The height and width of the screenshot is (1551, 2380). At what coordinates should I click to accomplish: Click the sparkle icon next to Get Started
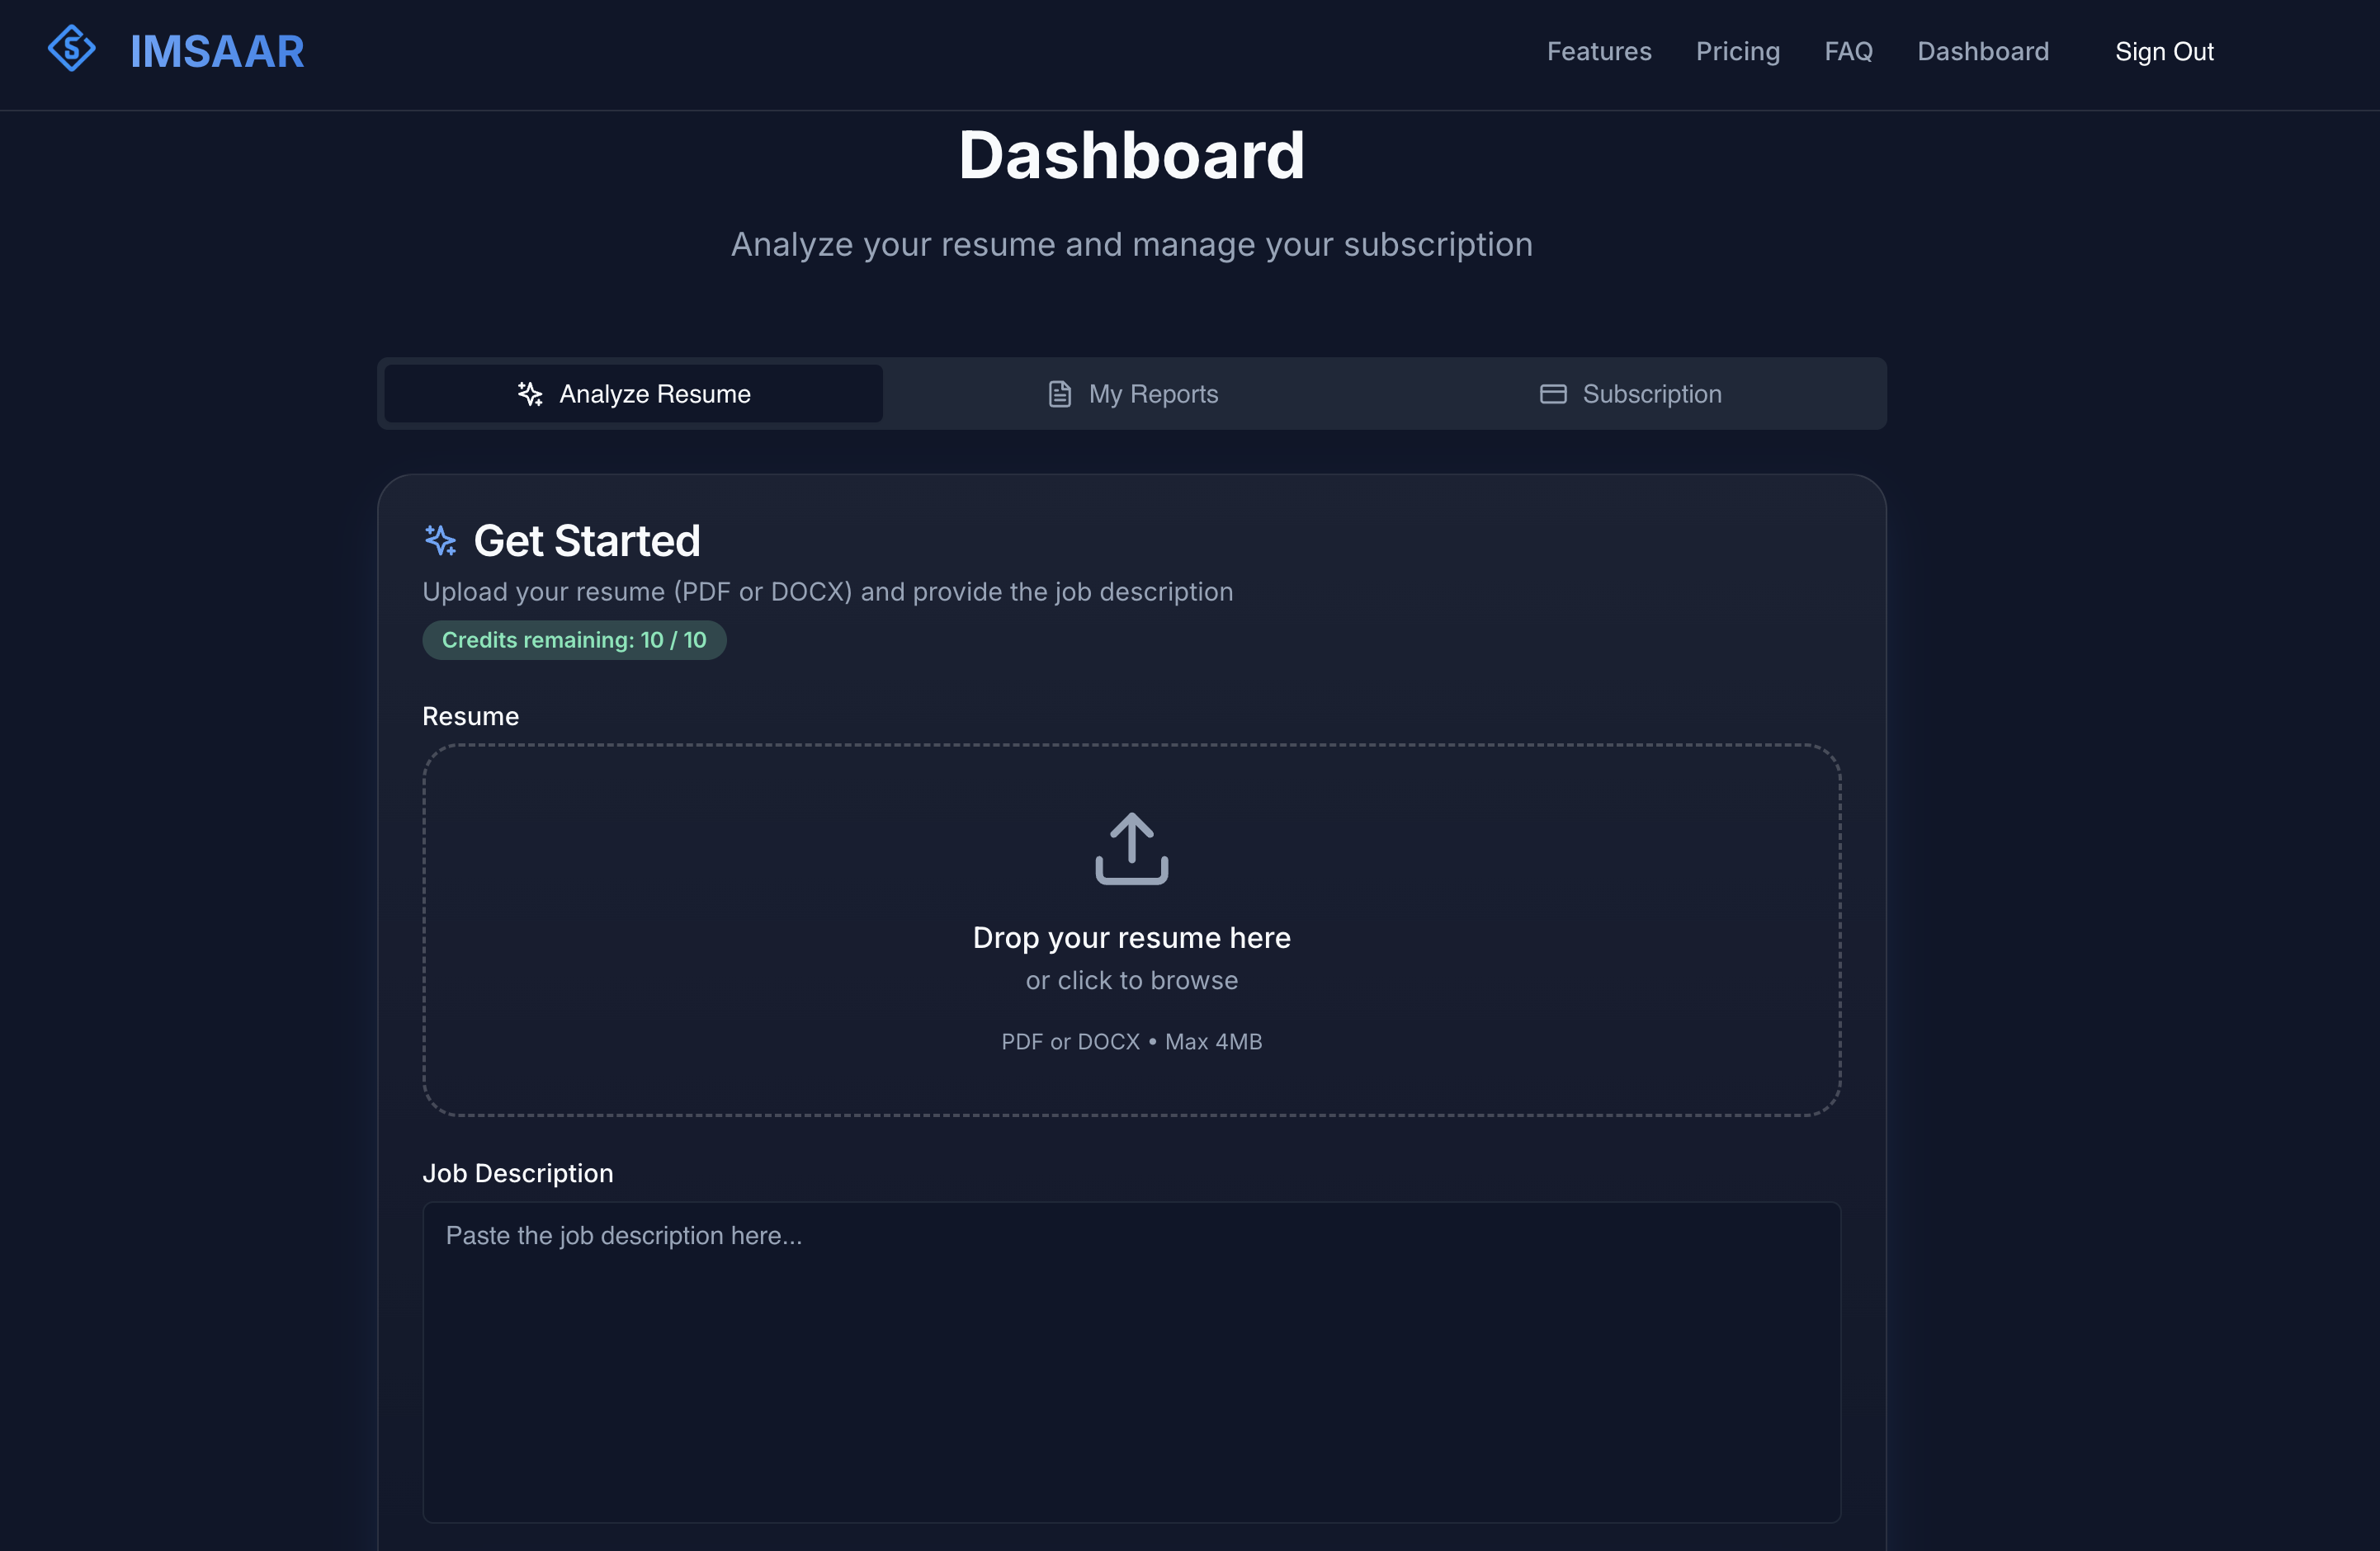[x=440, y=541]
